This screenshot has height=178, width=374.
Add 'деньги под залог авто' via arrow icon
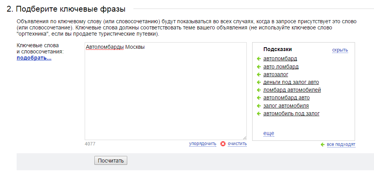click(259, 82)
